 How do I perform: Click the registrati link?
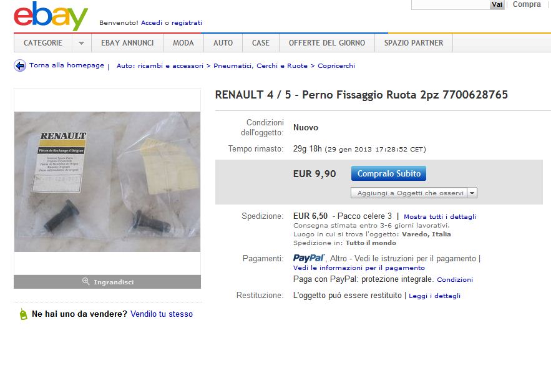tap(187, 23)
